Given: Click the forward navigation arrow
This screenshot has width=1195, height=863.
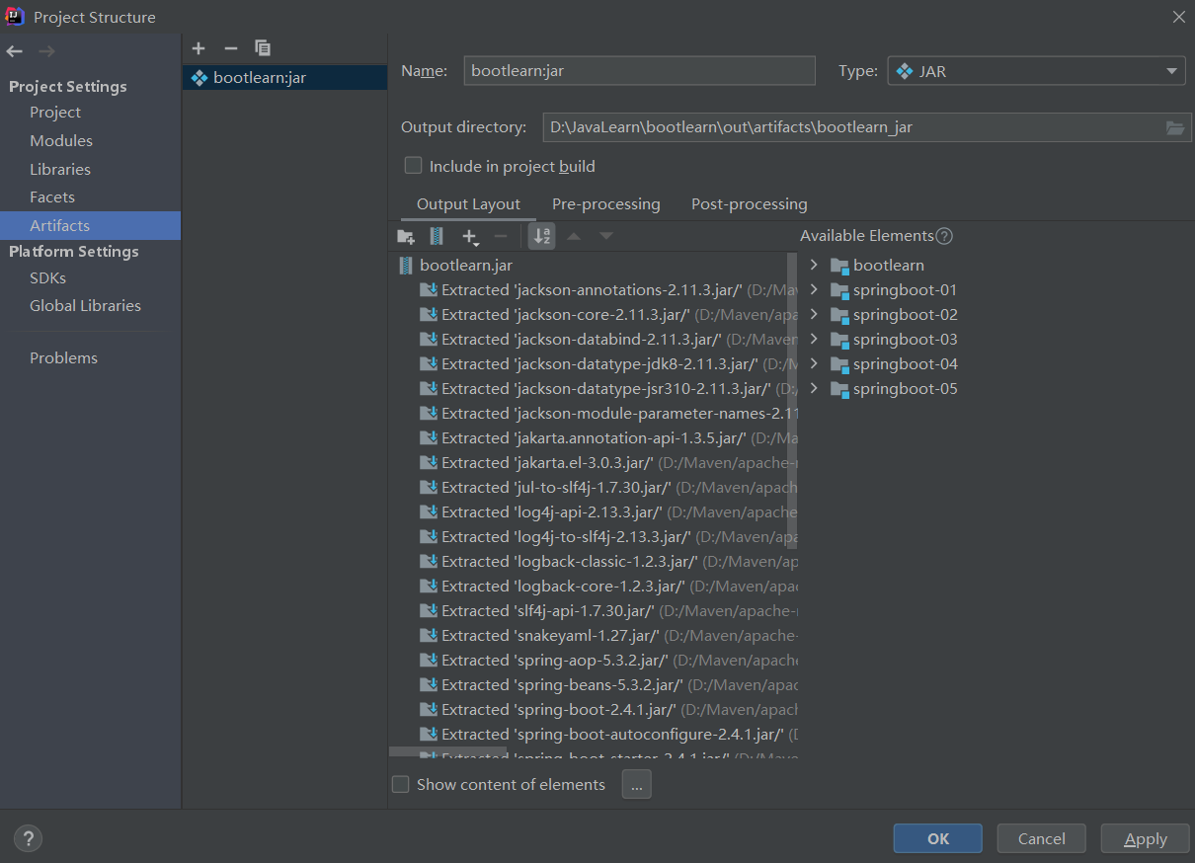Looking at the screenshot, I should coord(46,51).
